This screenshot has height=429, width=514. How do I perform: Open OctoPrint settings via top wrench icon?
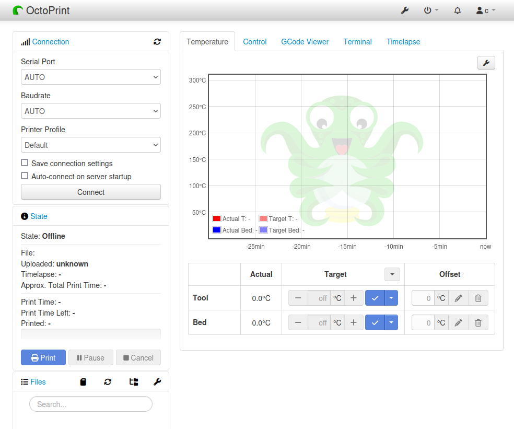tap(405, 10)
